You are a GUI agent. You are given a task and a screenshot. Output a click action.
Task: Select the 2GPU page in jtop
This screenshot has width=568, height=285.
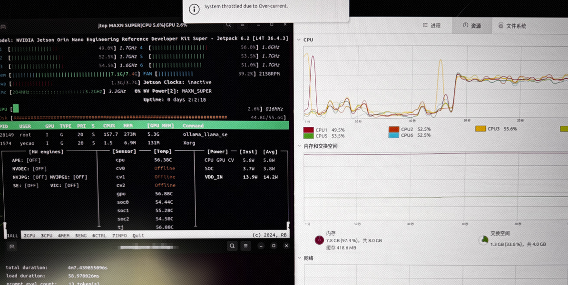[x=29, y=236]
